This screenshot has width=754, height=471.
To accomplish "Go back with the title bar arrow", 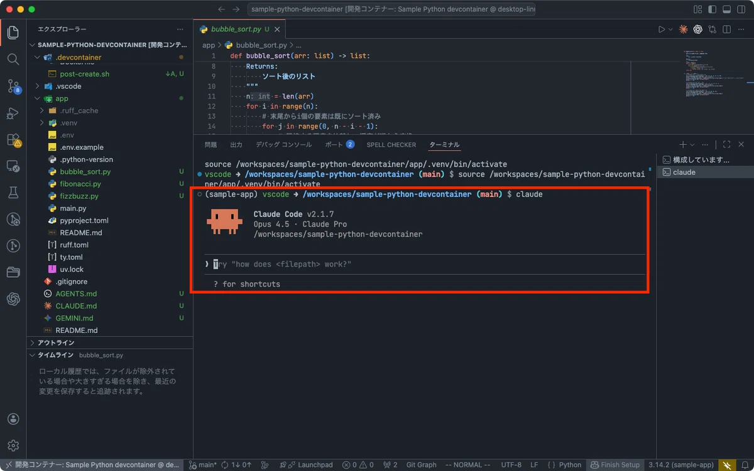I will coord(221,9).
